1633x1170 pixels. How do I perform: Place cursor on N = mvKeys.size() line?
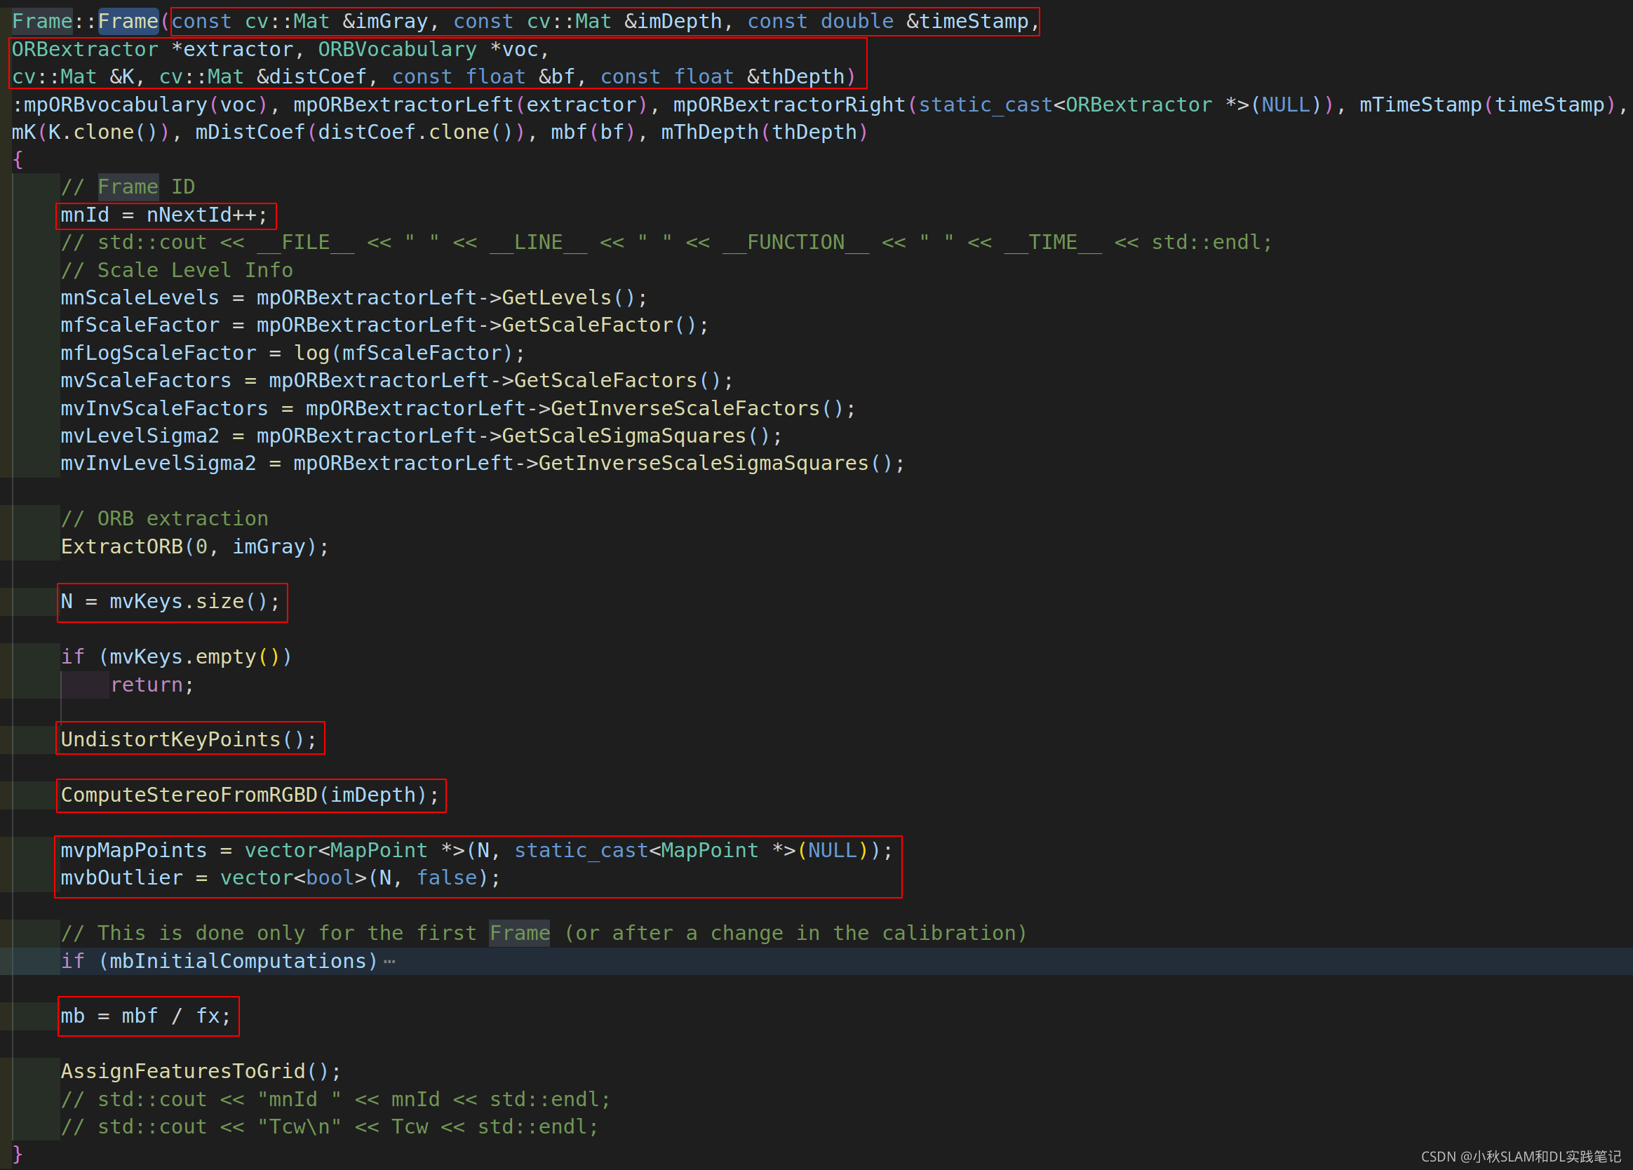170,602
